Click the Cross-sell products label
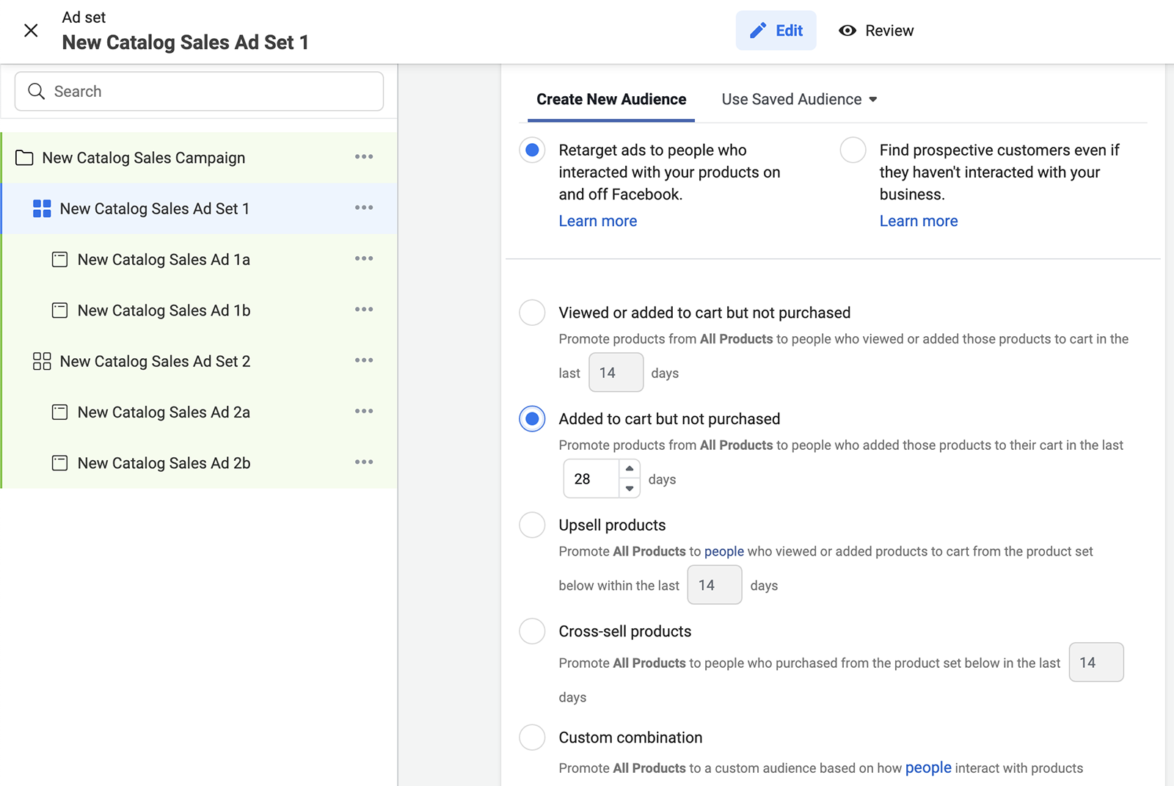This screenshot has width=1174, height=786. 624,631
